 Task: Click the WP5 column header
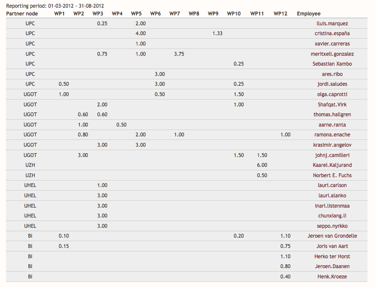click(136, 14)
